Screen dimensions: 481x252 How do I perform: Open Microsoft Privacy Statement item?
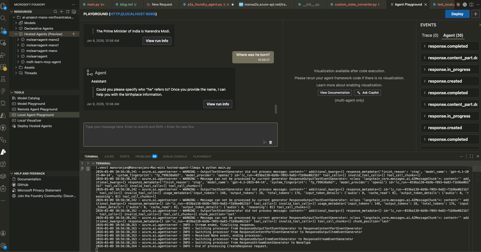pyautogui.click(x=39, y=190)
